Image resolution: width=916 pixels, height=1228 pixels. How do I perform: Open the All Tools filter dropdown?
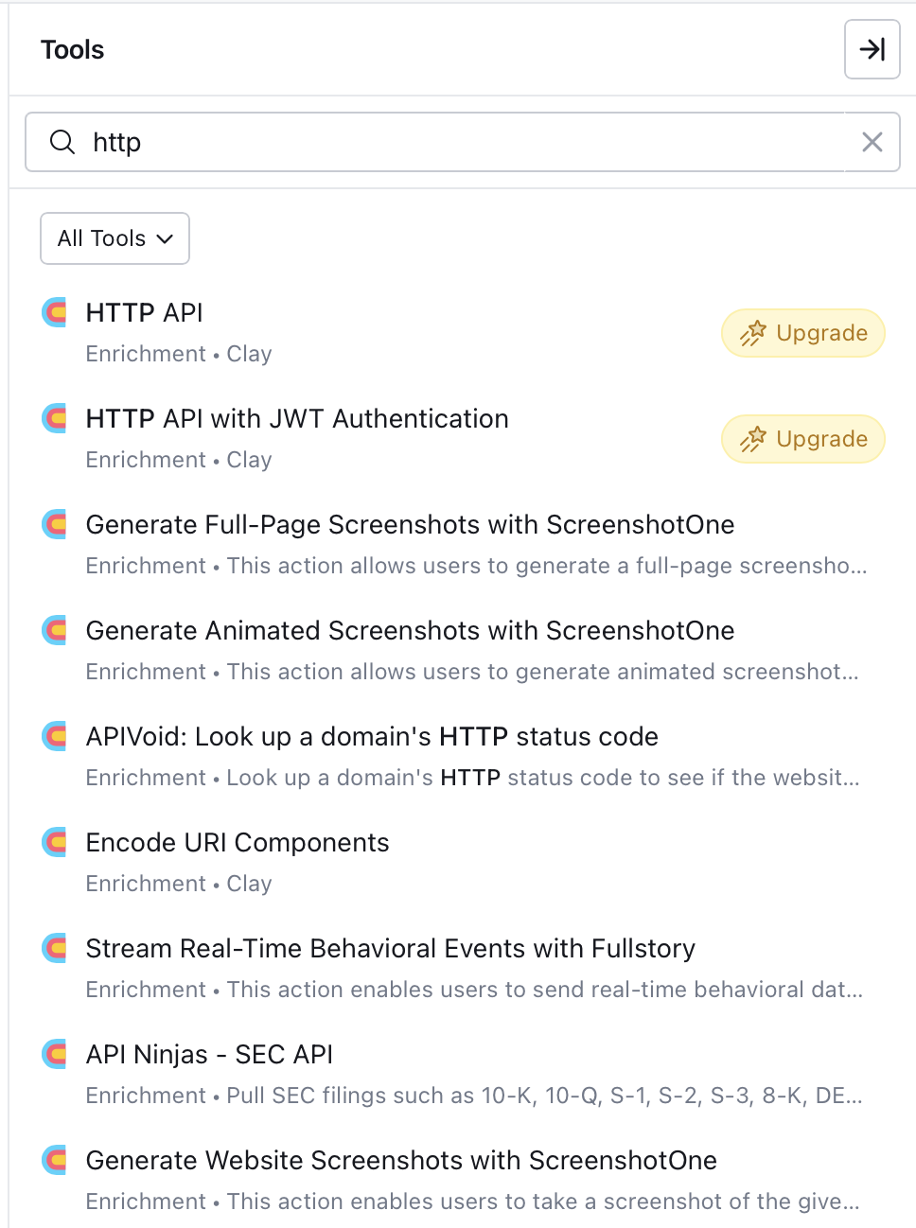114,238
